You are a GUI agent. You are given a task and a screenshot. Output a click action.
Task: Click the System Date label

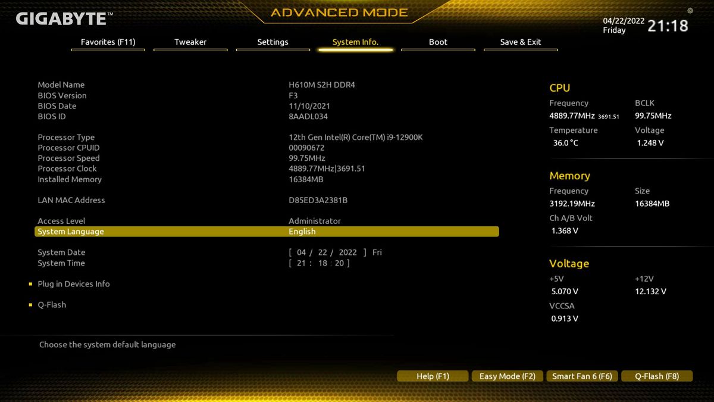click(61, 253)
